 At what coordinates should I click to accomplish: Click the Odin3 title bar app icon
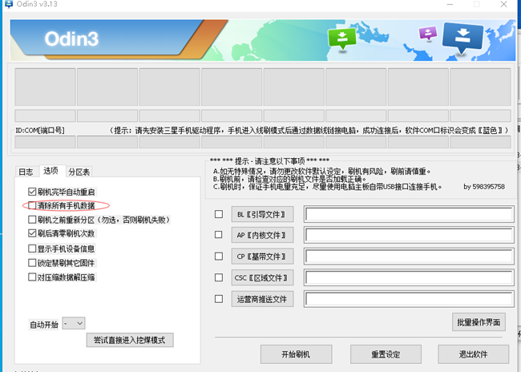pos(6,6)
